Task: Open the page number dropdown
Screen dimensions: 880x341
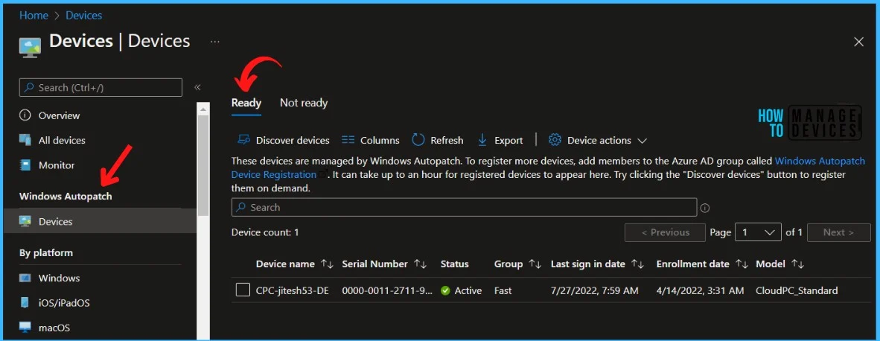Action: pyautogui.click(x=758, y=232)
